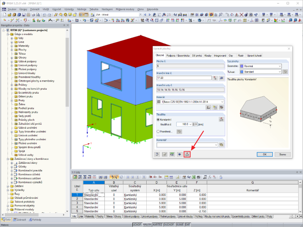Click the Save diskette toolbar icon
The height and width of the screenshot is (227, 303).
pyautogui.click(x=24, y=15)
